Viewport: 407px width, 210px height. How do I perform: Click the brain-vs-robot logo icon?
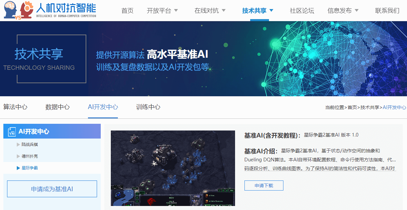click(x=10, y=10)
